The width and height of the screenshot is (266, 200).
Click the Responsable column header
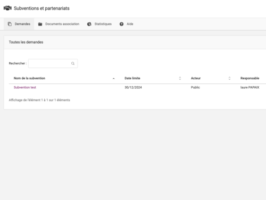(x=250, y=78)
